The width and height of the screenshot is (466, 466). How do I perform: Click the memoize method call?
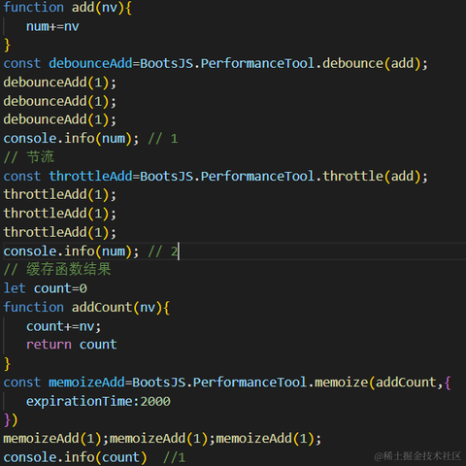point(342,383)
